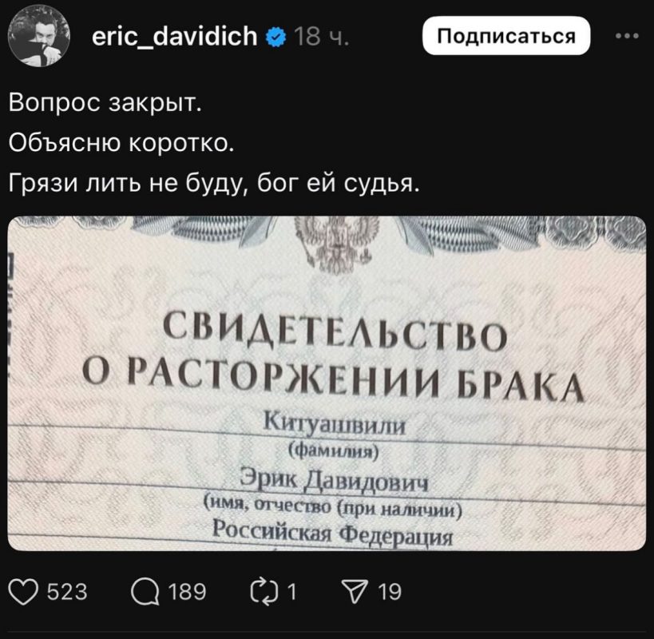View the 523 likes count
This screenshot has width=654, height=639.
point(67,592)
